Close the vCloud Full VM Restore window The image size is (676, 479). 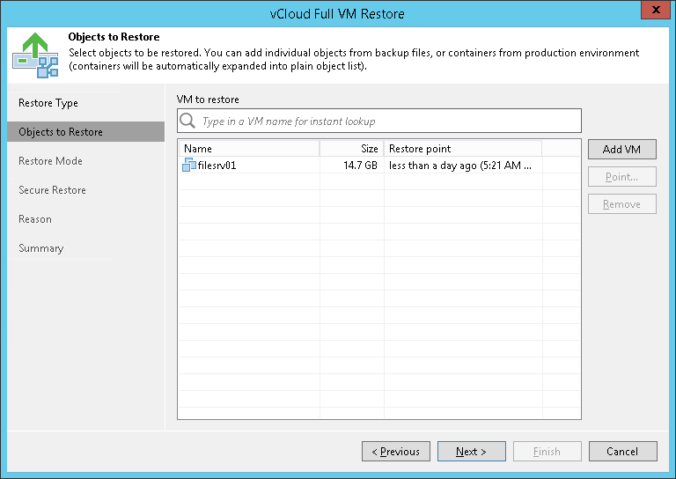[652, 13]
